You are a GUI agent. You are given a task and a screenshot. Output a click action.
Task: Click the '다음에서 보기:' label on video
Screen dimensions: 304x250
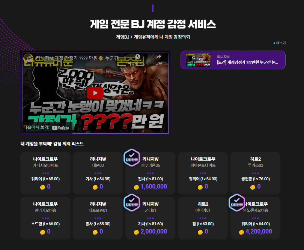click(x=36, y=127)
